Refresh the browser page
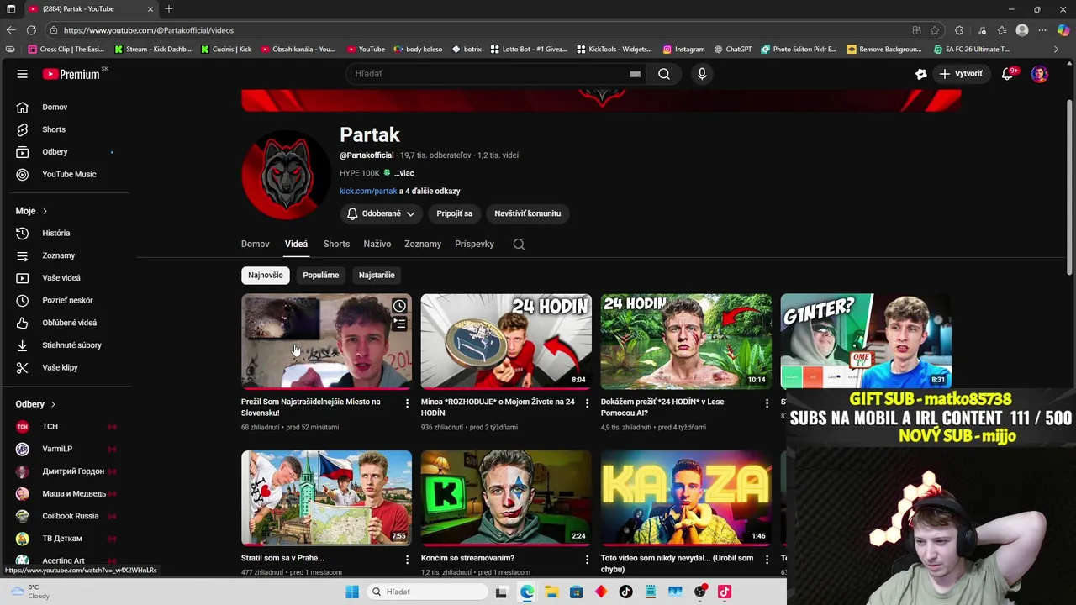The height and width of the screenshot is (605, 1076). point(31,30)
